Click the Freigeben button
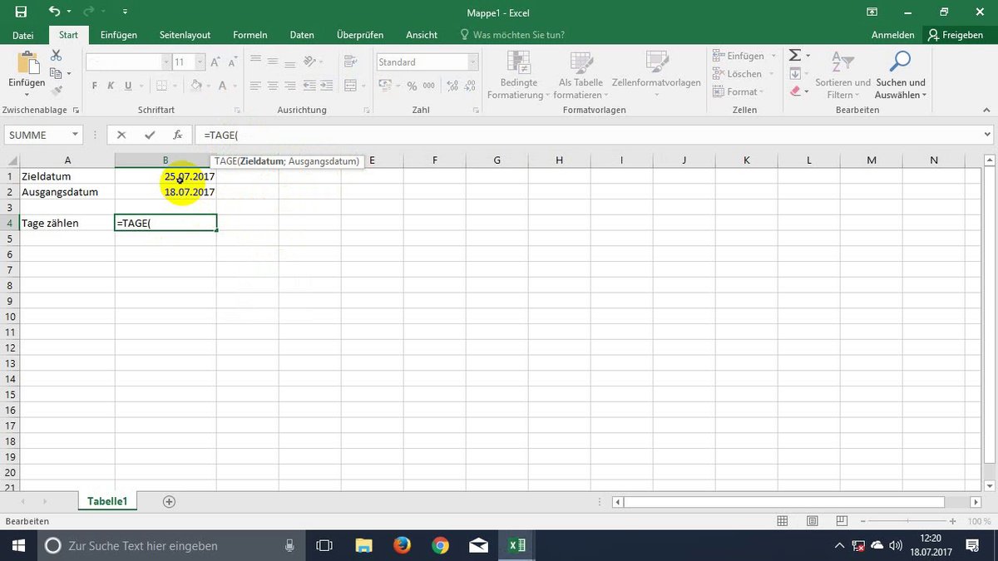Screen dimensions: 998x561 pos(956,35)
